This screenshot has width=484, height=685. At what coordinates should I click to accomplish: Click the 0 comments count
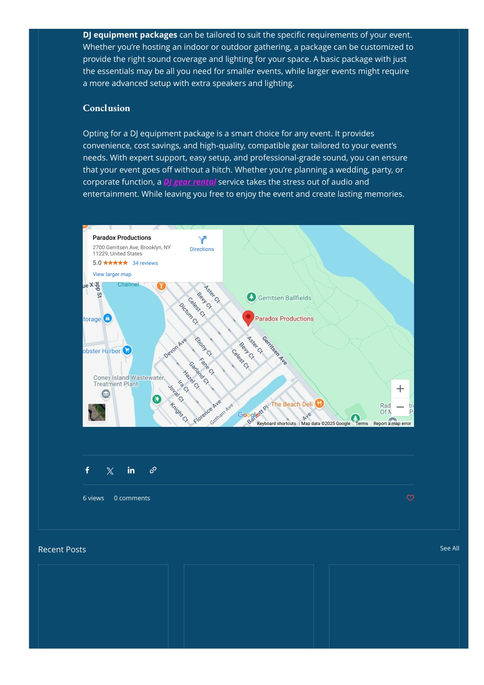pyautogui.click(x=132, y=498)
